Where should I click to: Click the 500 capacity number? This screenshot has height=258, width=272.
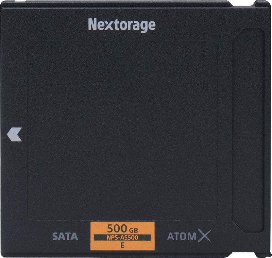point(117,228)
